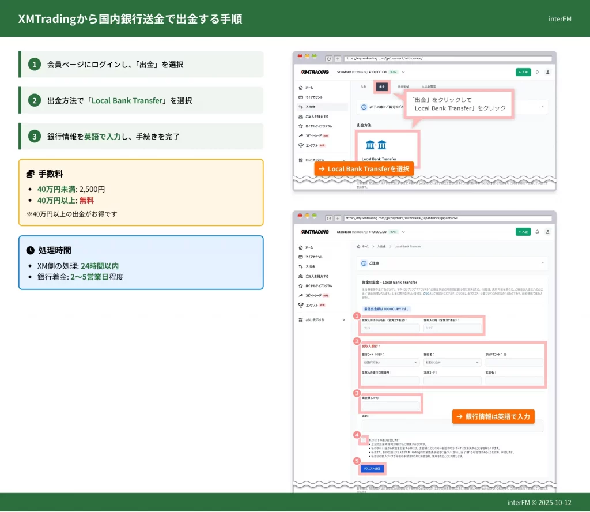Open コンテスト trophy item in the lower sidebar

pos(301,304)
